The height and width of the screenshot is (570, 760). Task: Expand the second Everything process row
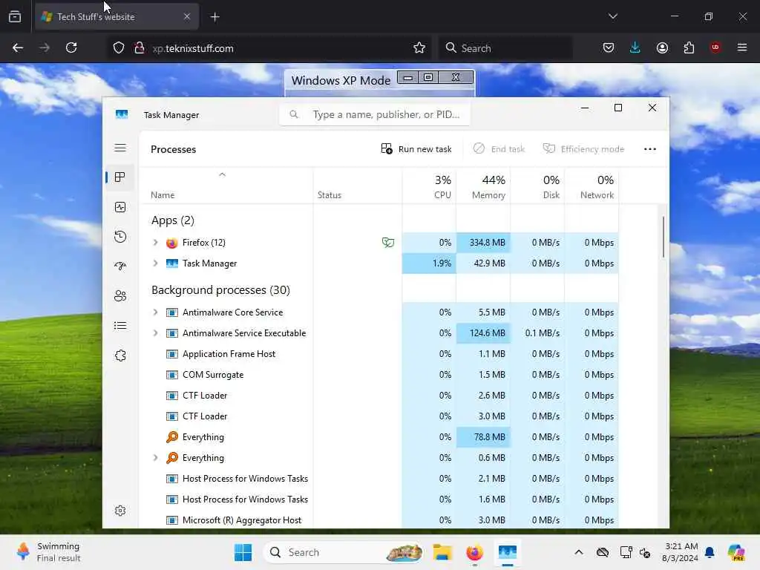pyautogui.click(x=155, y=457)
